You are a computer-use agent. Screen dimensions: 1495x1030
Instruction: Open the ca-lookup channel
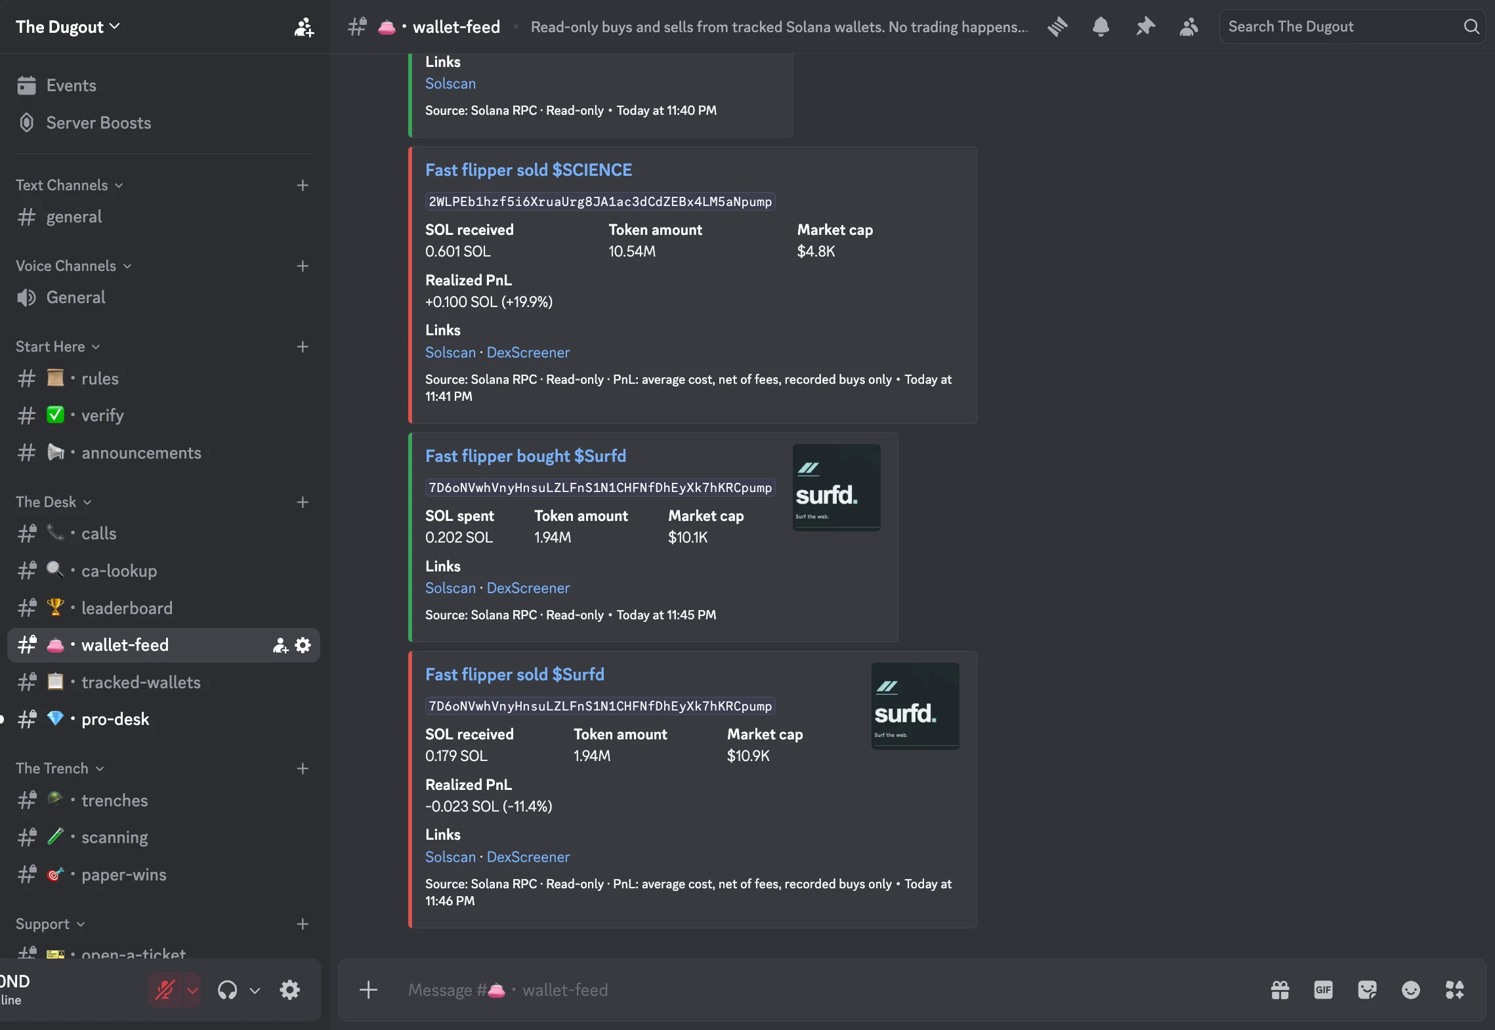164,571
